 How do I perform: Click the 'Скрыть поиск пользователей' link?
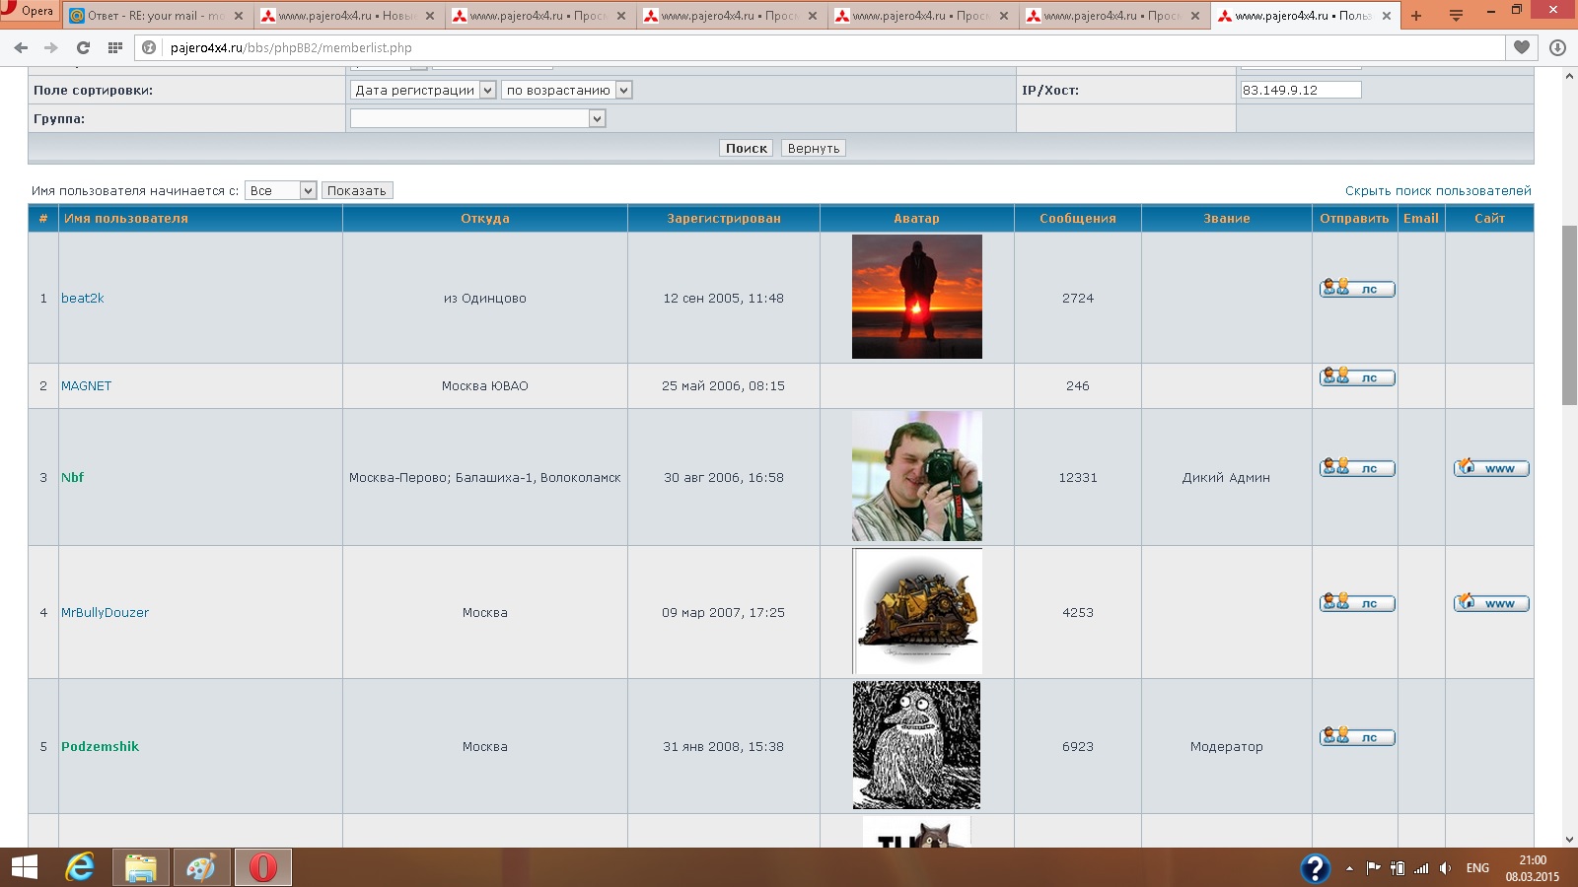tap(1437, 190)
